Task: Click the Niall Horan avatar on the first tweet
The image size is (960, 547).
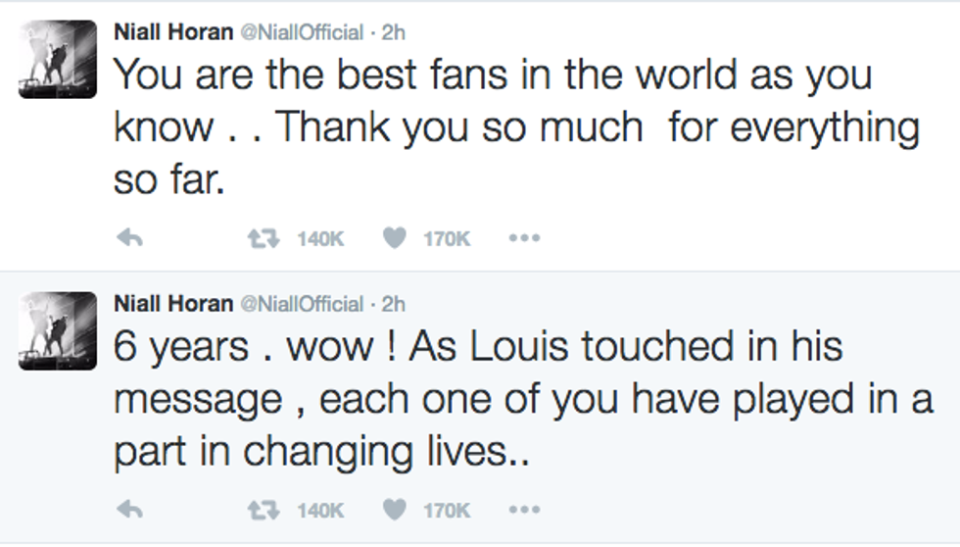Action: tap(58, 59)
